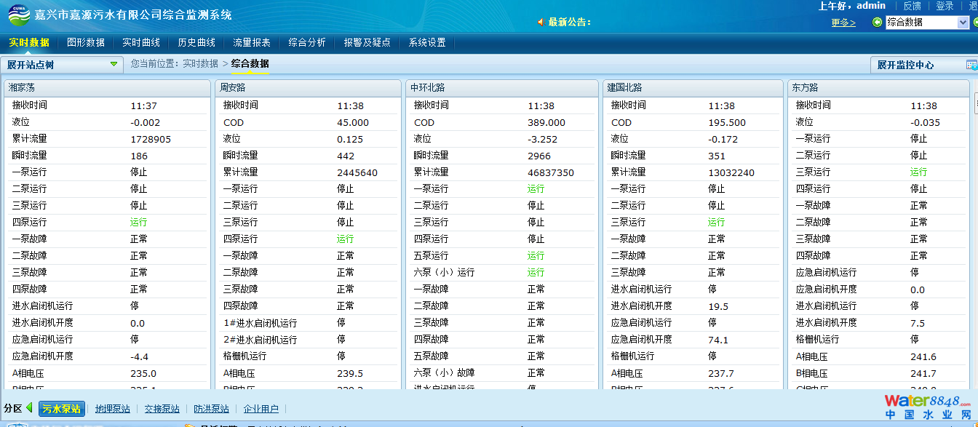Click the green triangle next to 分区
Image resolution: width=978 pixels, height=427 pixels.
[x=30, y=408]
